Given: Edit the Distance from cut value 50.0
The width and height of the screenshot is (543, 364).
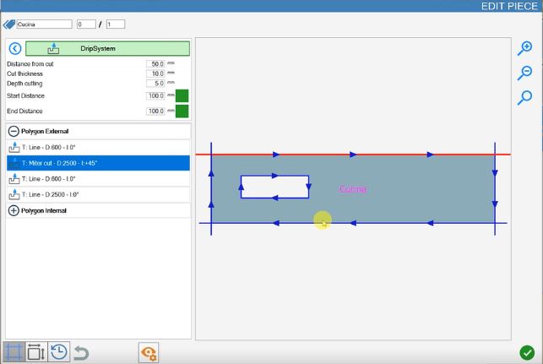Looking at the screenshot, I should [x=155, y=64].
